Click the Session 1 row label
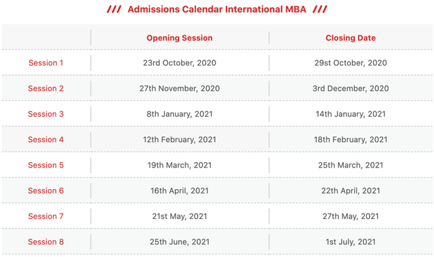Image resolution: width=434 pixels, height=257 pixels. click(45, 63)
